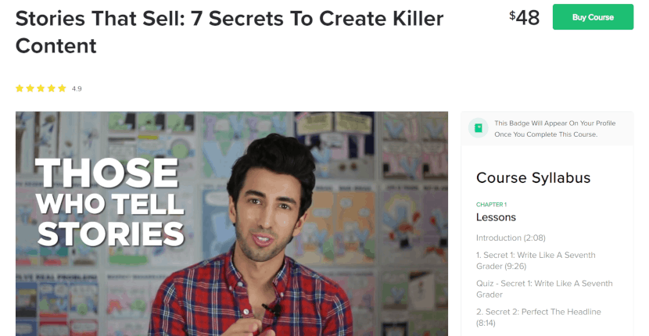Select the second rating star

(x=30, y=88)
